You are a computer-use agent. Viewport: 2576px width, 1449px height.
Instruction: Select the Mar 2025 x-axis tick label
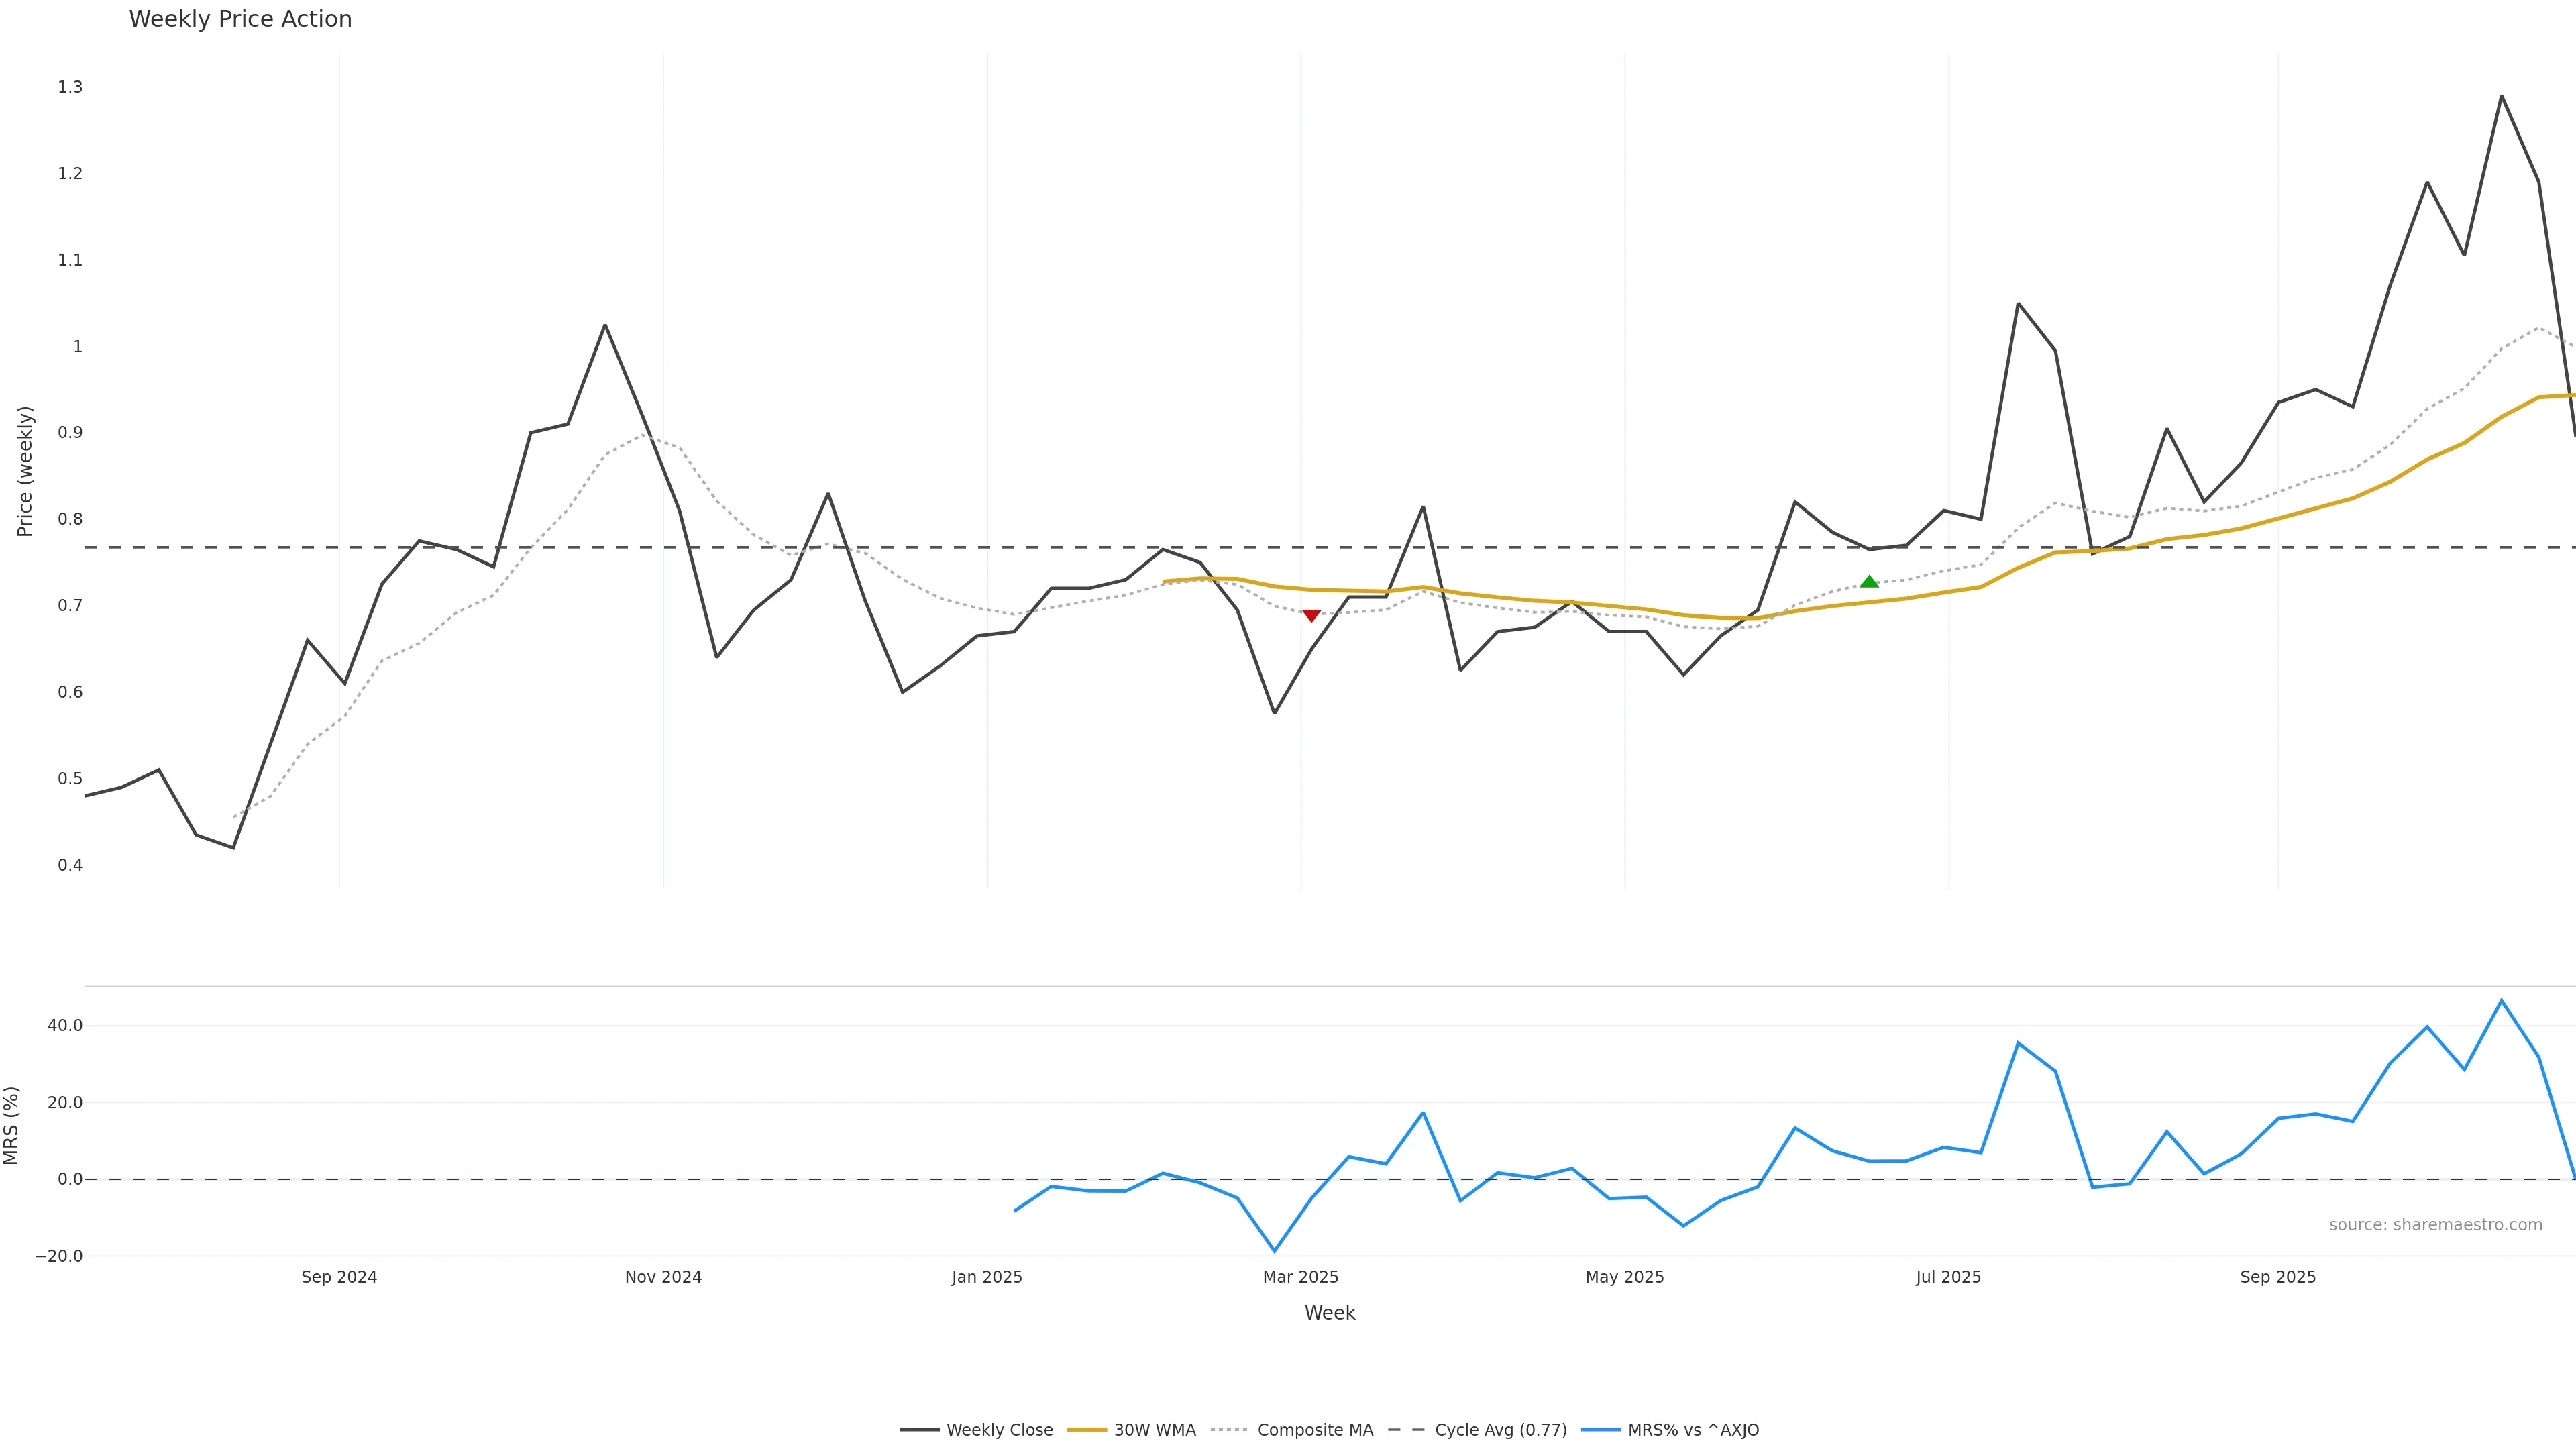pos(1300,1277)
